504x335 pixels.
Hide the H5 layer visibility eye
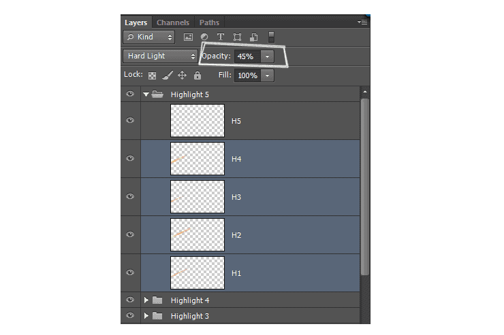pyautogui.click(x=130, y=120)
